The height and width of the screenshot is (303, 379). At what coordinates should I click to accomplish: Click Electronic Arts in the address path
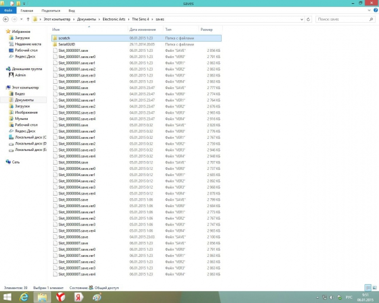(x=114, y=19)
